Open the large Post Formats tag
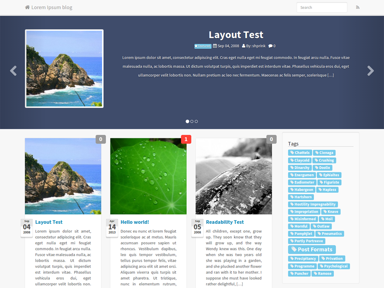 tap(312, 250)
